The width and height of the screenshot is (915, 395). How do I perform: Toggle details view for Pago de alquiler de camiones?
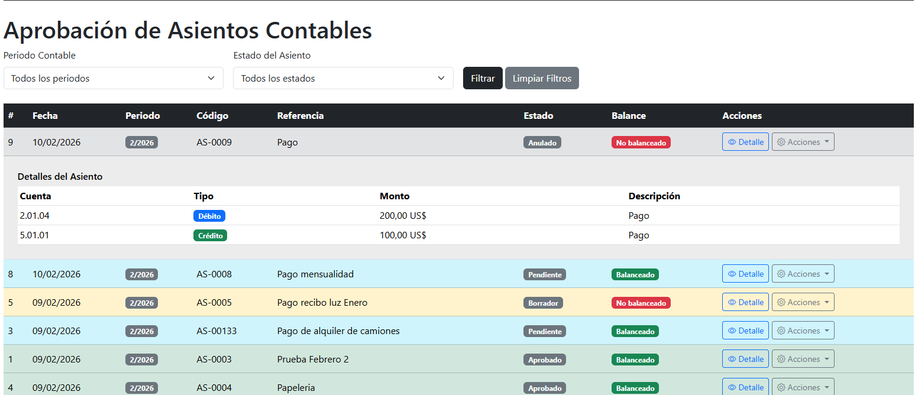(x=745, y=331)
